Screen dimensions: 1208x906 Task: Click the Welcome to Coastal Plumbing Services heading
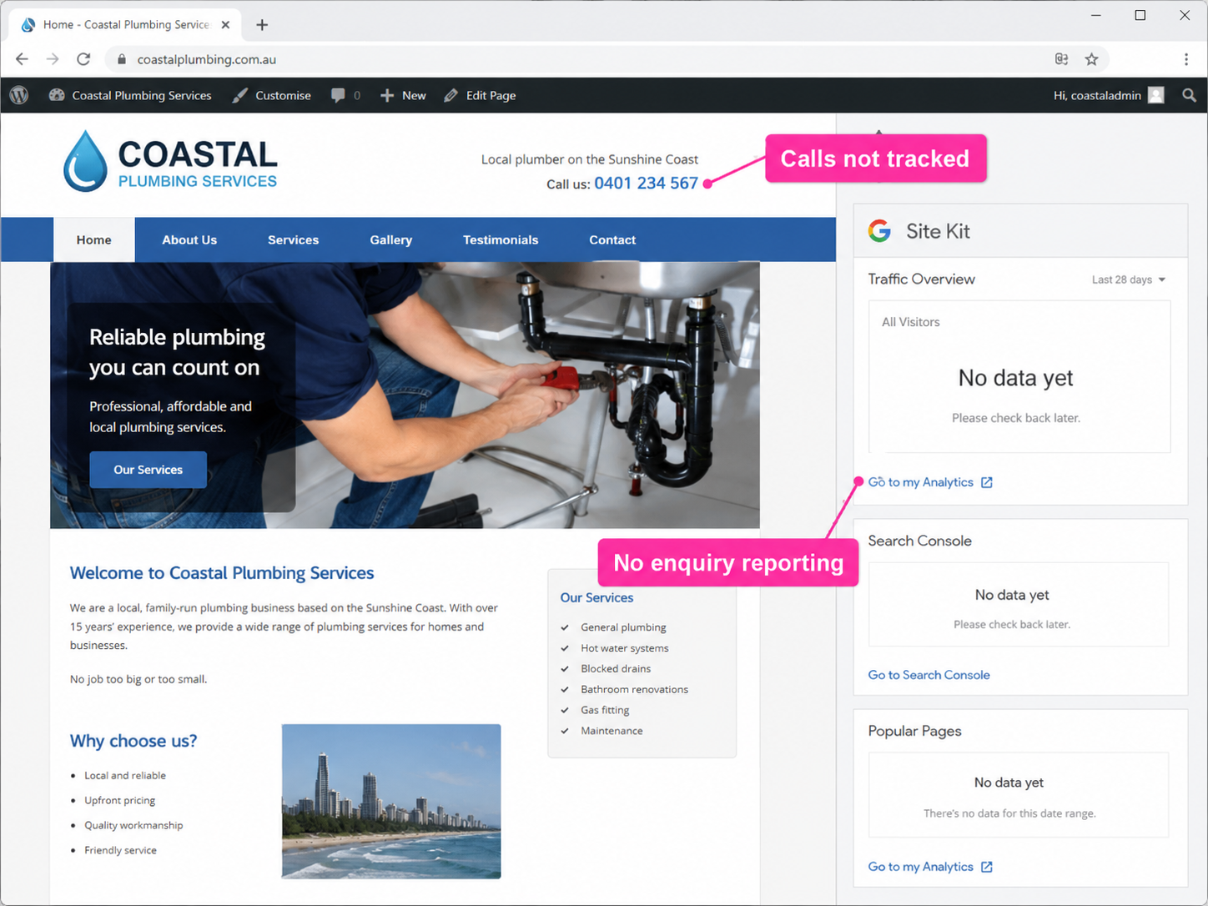(222, 573)
